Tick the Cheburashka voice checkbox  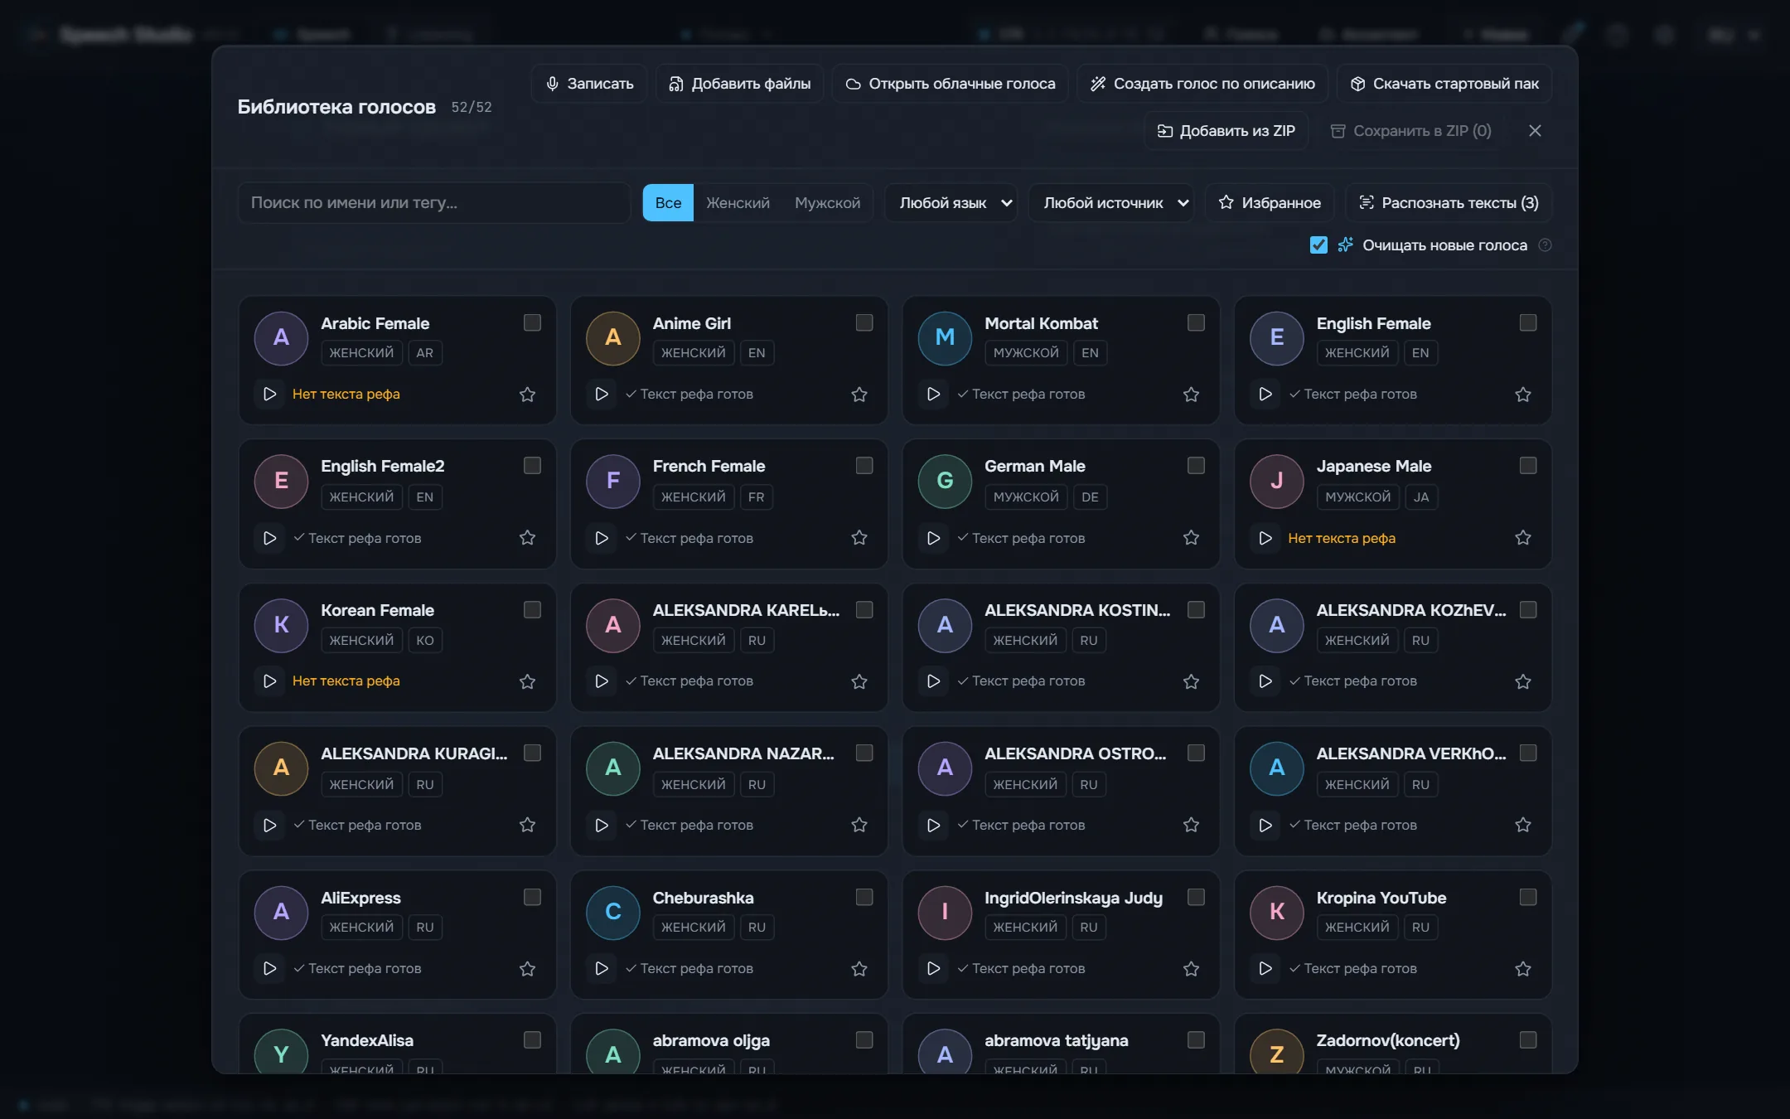point(864,897)
